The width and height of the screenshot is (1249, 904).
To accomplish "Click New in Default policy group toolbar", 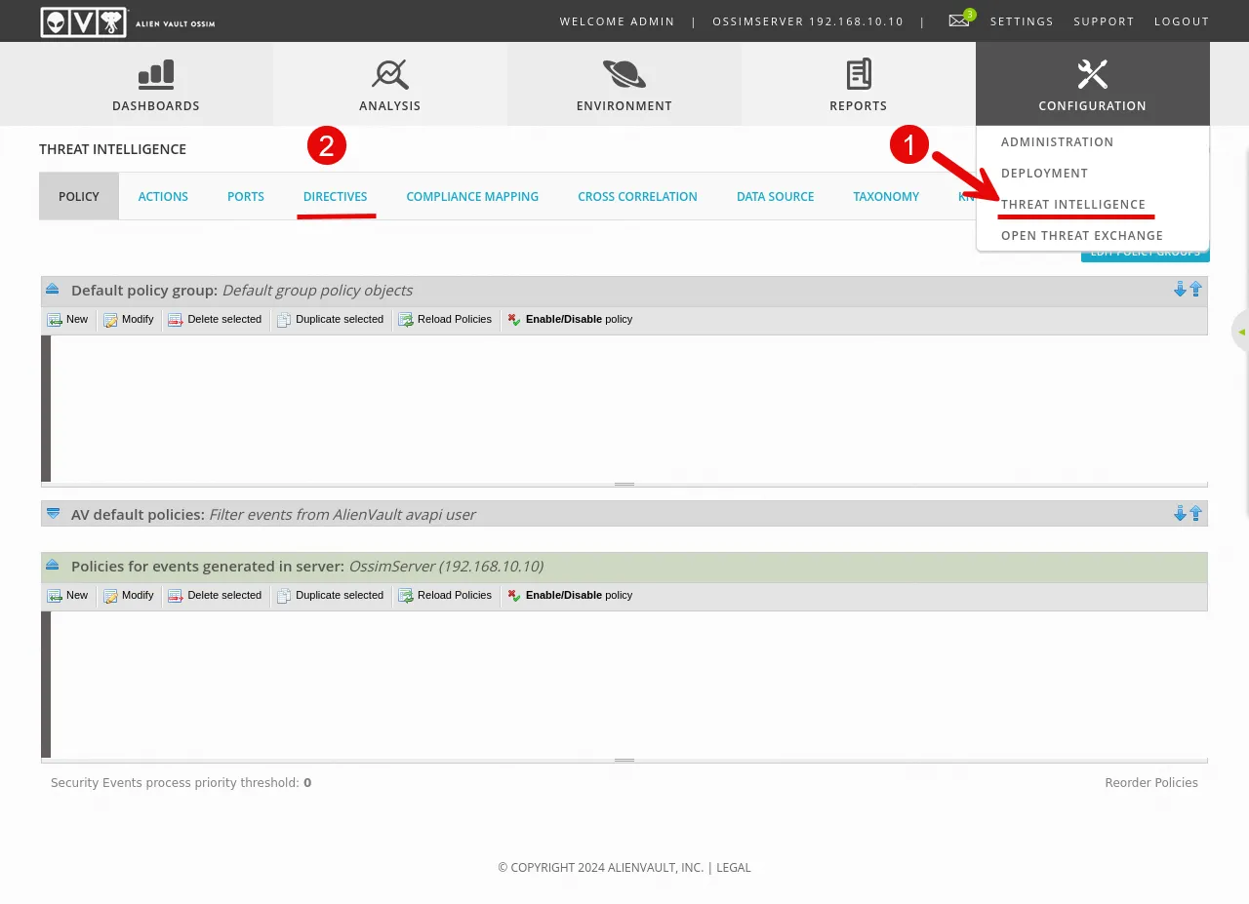I will 68,320.
